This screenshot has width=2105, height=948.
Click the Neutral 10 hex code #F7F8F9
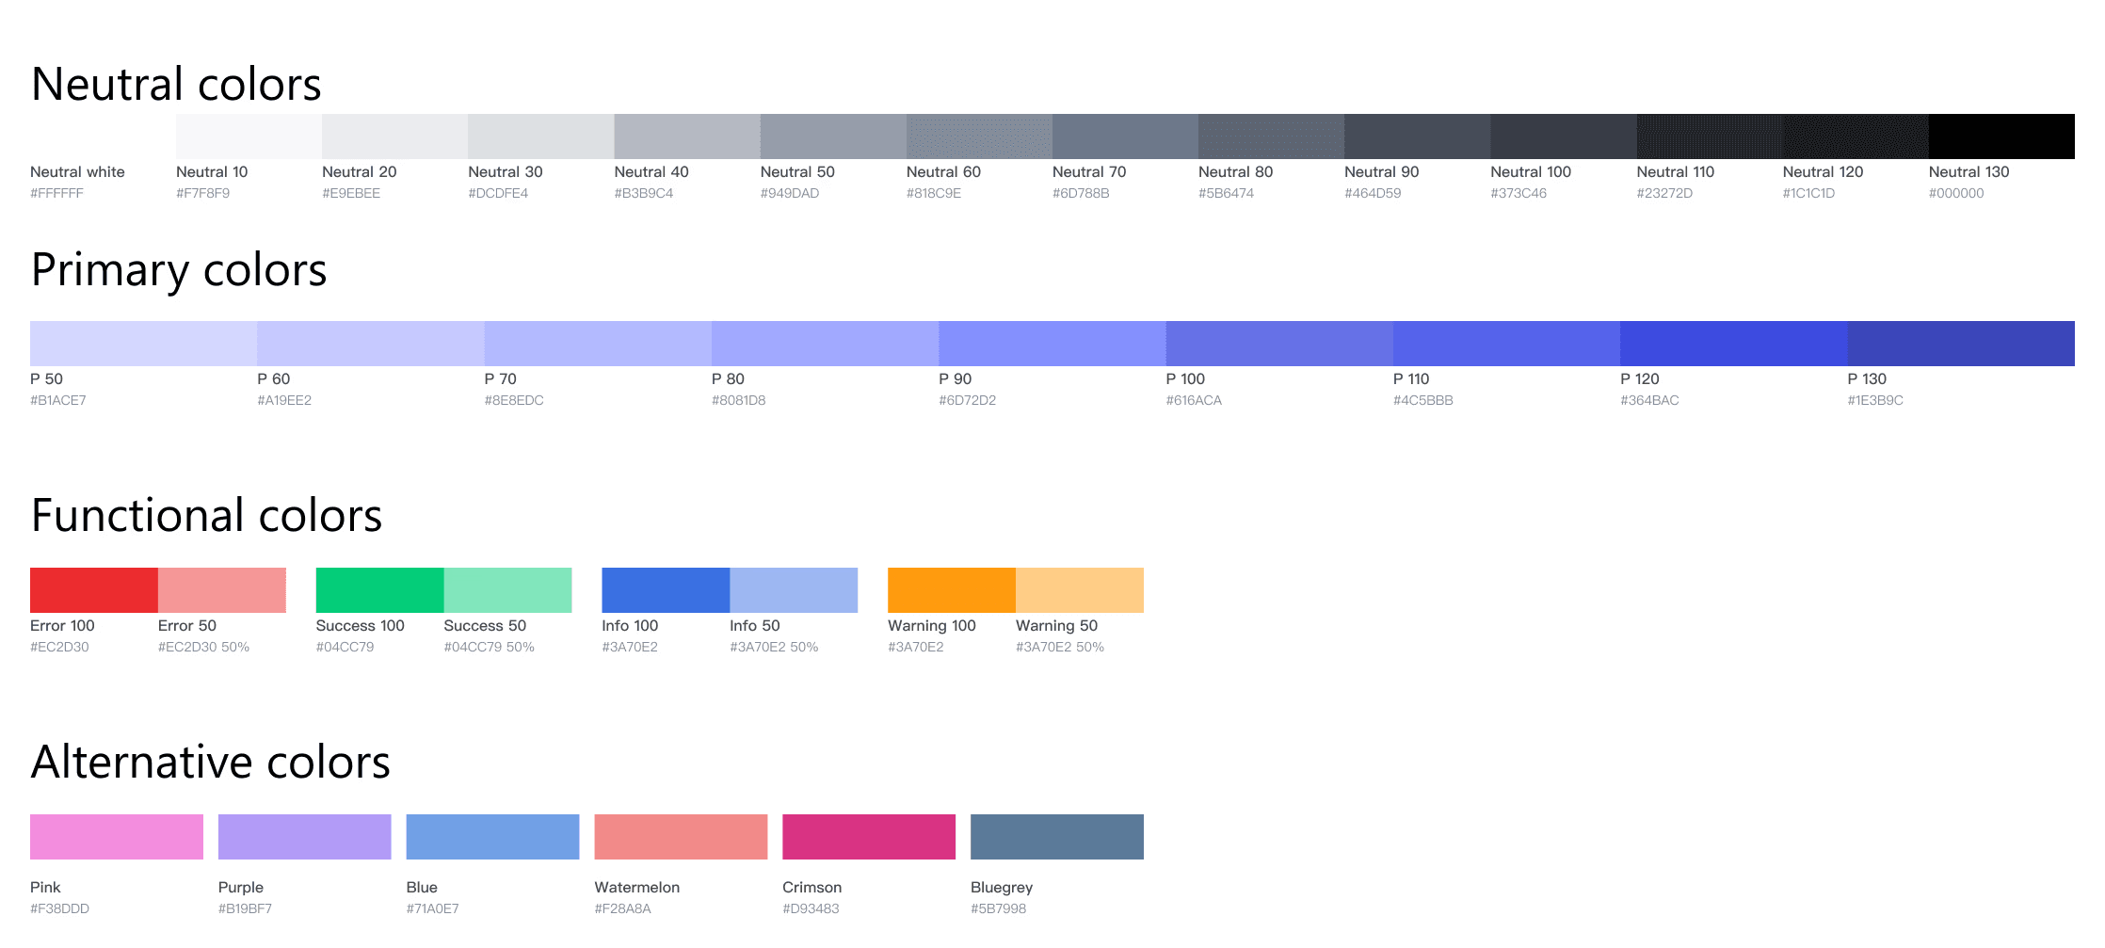tap(203, 193)
